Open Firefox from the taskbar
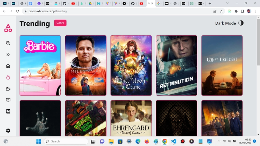Image resolution: width=260 pixels, height=146 pixels. (147, 141)
